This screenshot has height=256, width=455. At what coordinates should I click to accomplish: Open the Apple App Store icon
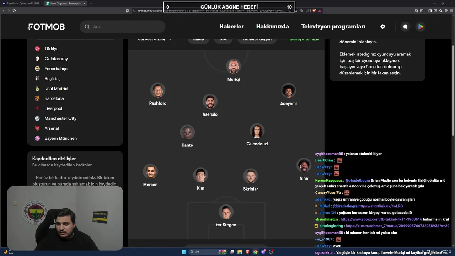[405, 27]
